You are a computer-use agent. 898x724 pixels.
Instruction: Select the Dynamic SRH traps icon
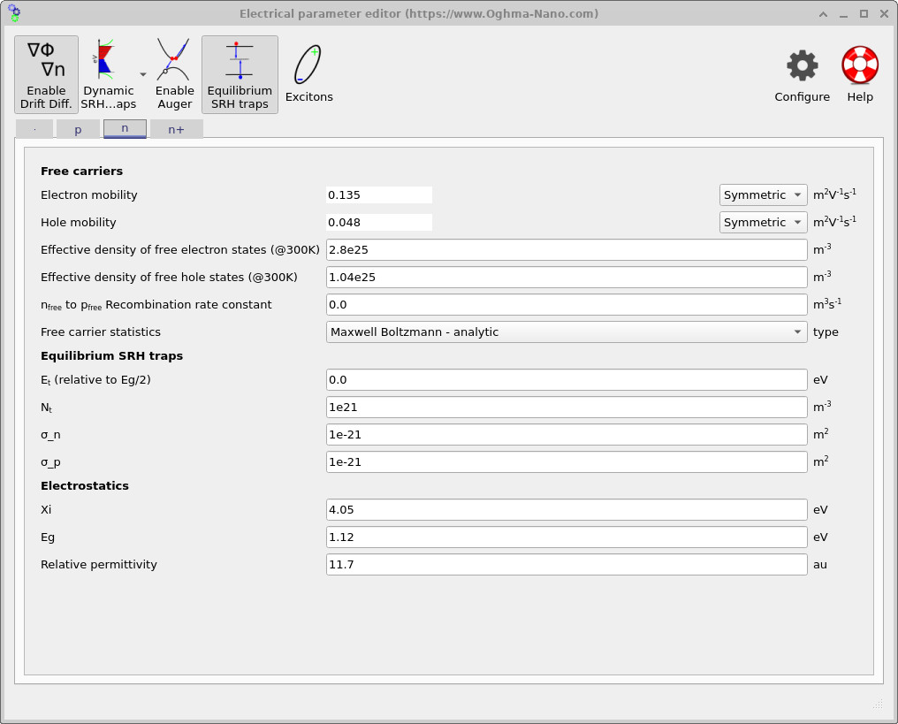tap(106, 62)
